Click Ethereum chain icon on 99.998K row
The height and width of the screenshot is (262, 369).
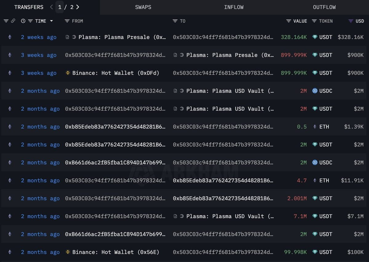[10, 252]
